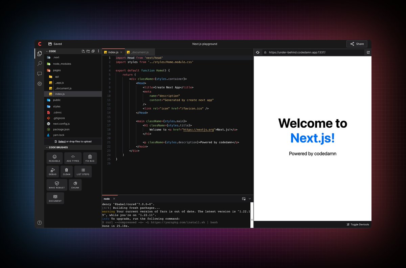Image resolution: width=406 pixels, height=268 pixels.
Task: Open the explorer overflow three-dot menu
Action: tap(98, 51)
